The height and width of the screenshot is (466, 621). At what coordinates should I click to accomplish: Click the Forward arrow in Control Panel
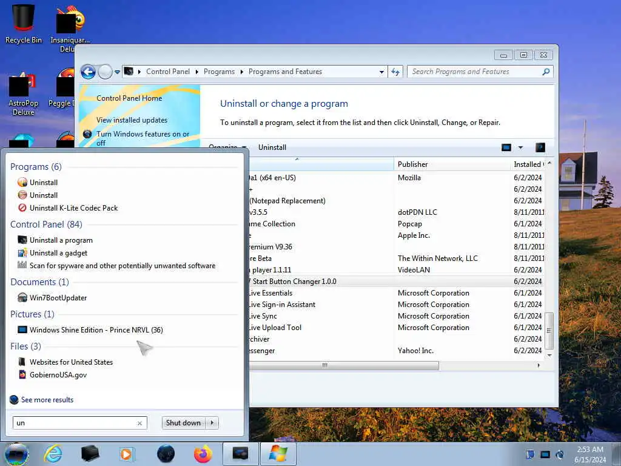click(105, 72)
